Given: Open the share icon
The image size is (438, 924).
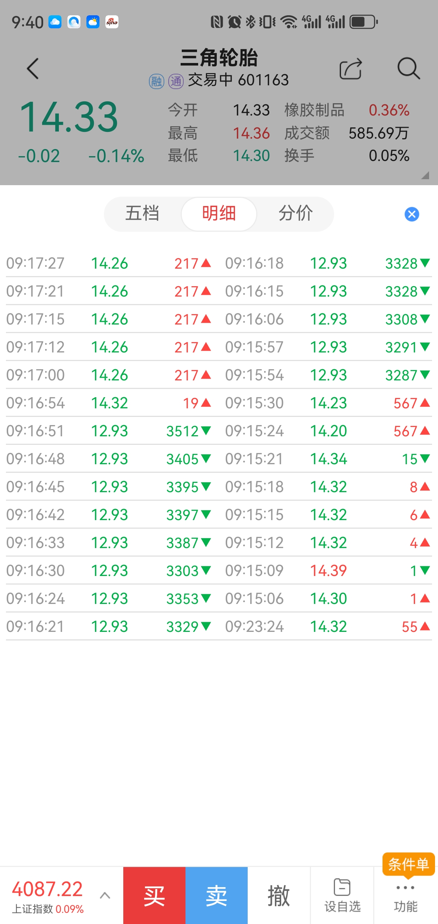Looking at the screenshot, I should [350, 69].
